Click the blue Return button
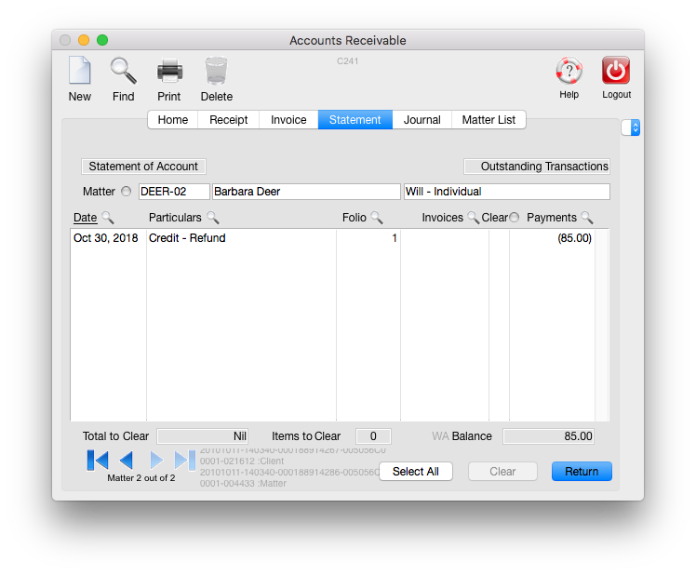Viewport: 696px width, 575px height. coord(582,472)
